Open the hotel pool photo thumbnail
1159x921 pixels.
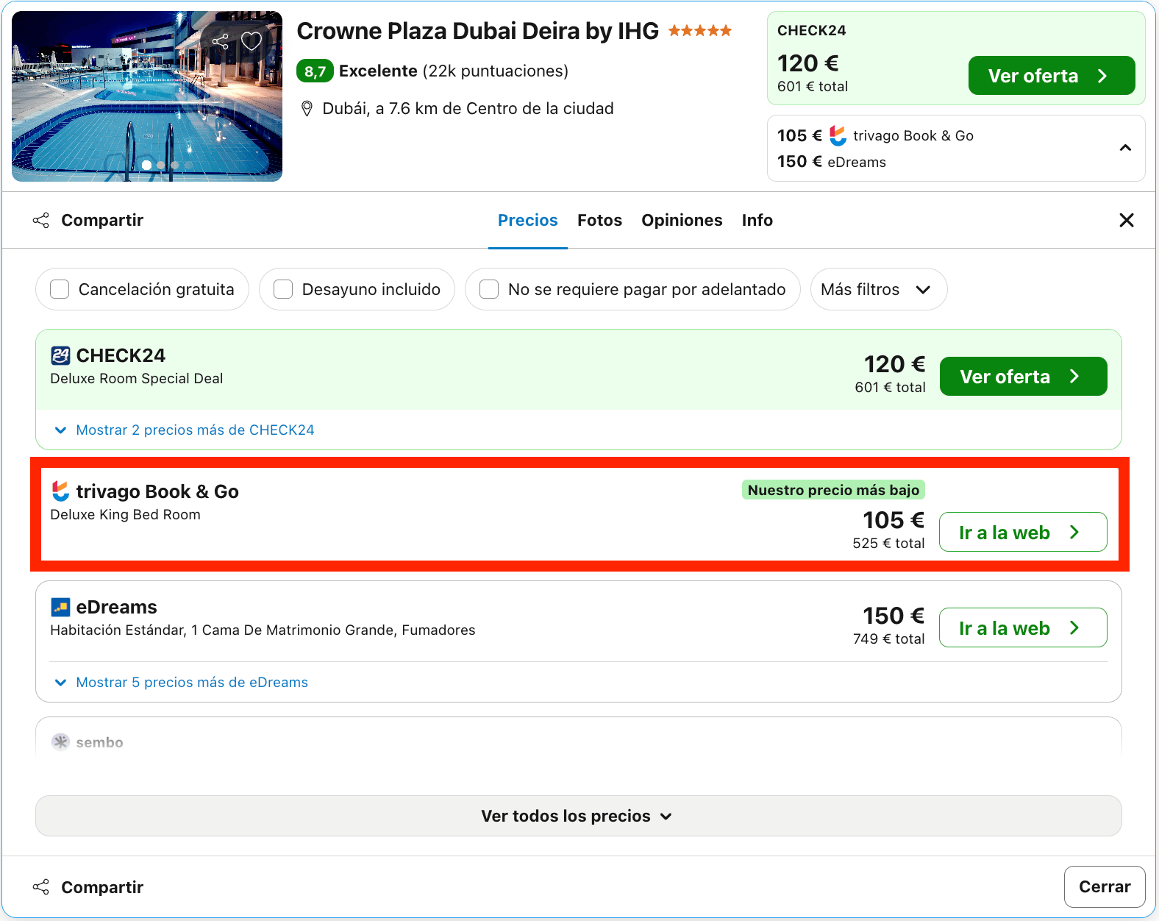(x=147, y=96)
